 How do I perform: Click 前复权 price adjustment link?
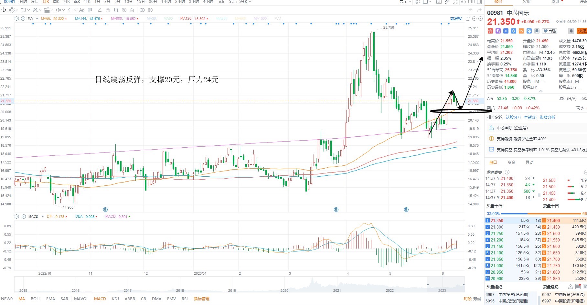click(456, 18)
